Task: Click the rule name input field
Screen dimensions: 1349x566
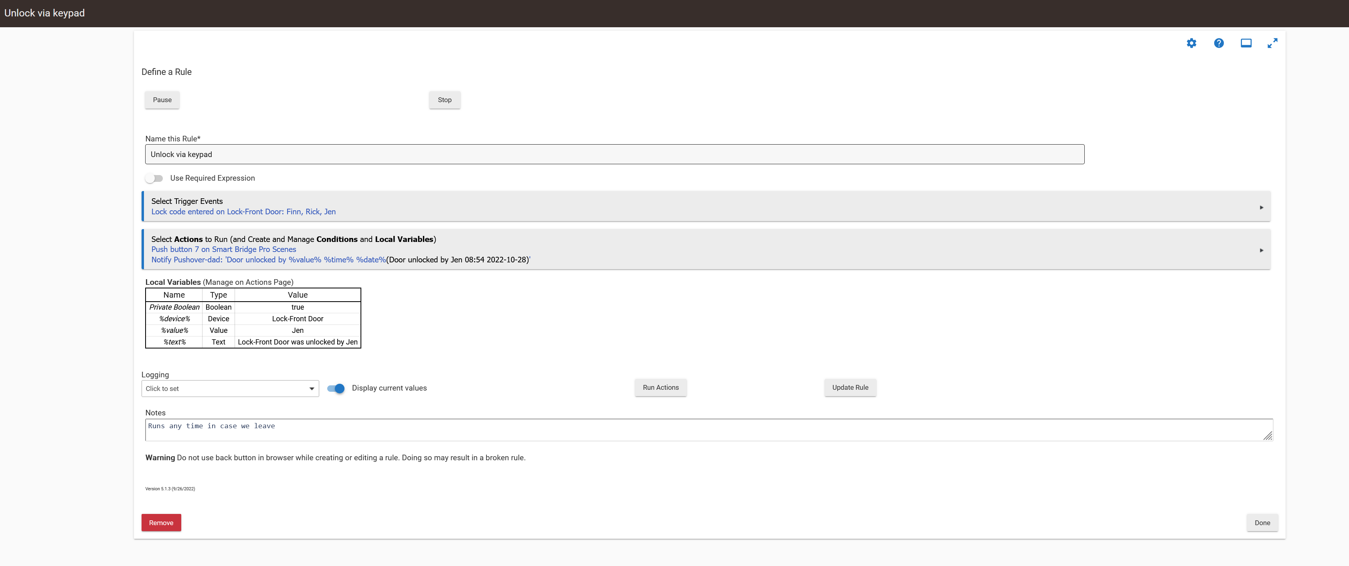Action: pyautogui.click(x=614, y=154)
